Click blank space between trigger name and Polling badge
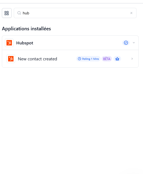Screen dimensions: 143x174 [x=66, y=59]
